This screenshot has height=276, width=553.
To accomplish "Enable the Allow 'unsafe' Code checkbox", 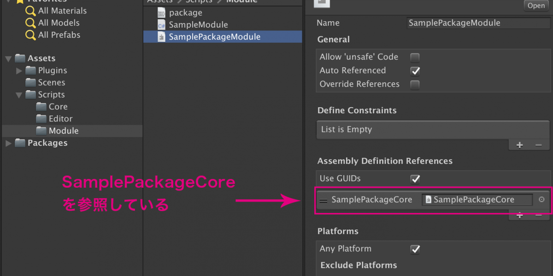I will pyautogui.click(x=415, y=57).
